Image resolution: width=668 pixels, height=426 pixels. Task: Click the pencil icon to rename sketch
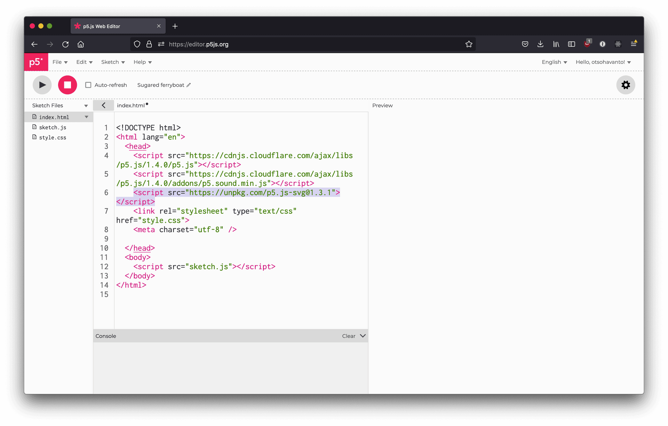click(x=189, y=85)
